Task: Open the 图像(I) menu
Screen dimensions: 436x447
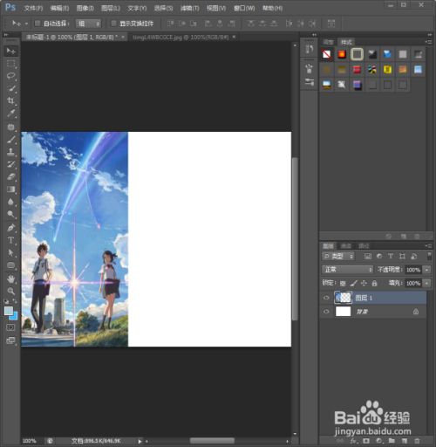Action: [x=85, y=8]
